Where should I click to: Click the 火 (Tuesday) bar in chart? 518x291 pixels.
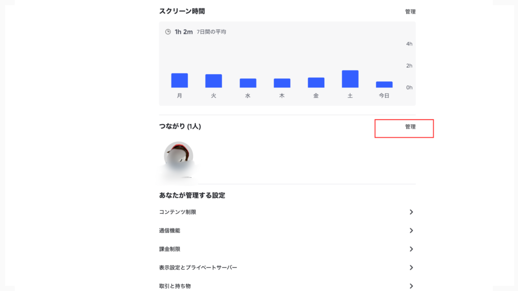tap(213, 81)
